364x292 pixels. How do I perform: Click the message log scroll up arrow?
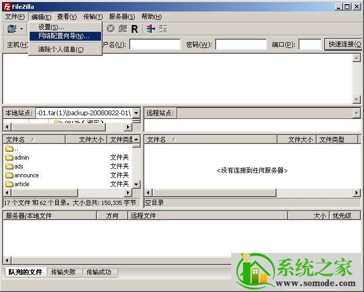356,58
